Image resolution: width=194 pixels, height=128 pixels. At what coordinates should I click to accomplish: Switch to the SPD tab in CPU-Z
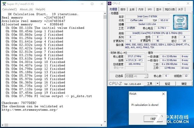pos(149,9)
